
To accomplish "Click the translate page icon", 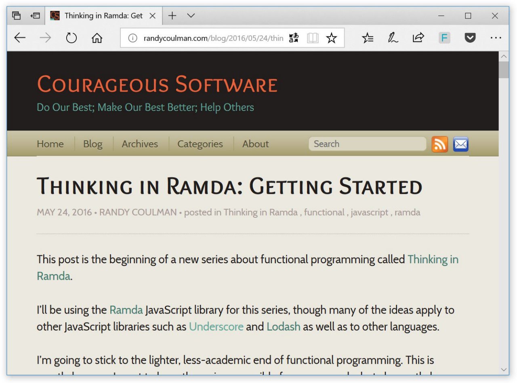I will point(294,38).
